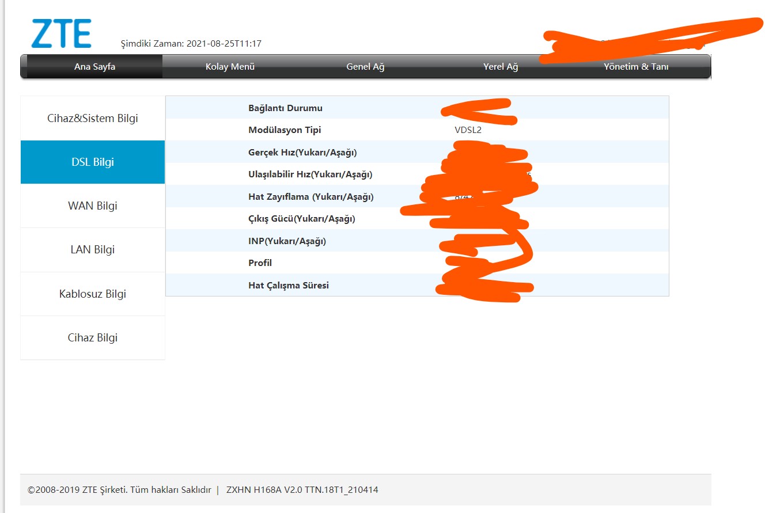Show Kablosuz Bilgi in the sidebar

coord(93,294)
